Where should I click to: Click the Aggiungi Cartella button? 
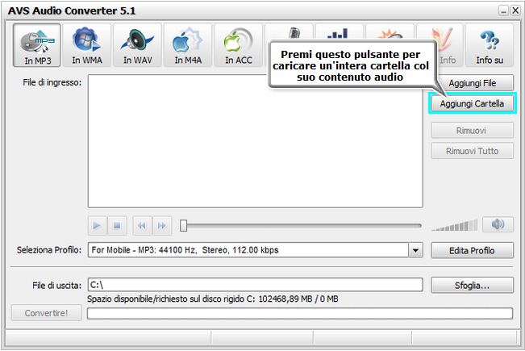[472, 103]
